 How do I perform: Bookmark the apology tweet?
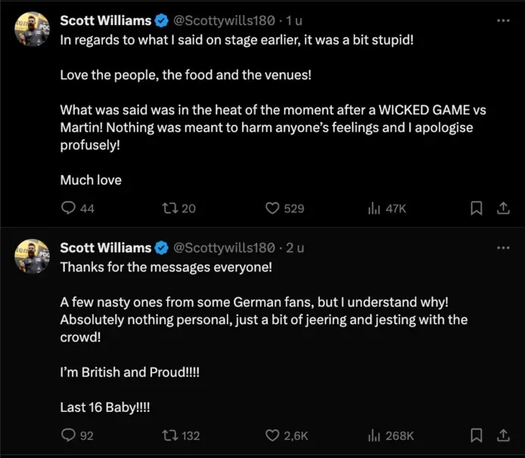[476, 208]
